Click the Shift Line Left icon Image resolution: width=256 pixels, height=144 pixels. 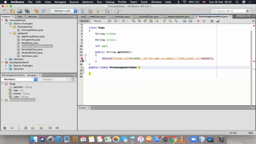[x=184, y=21]
